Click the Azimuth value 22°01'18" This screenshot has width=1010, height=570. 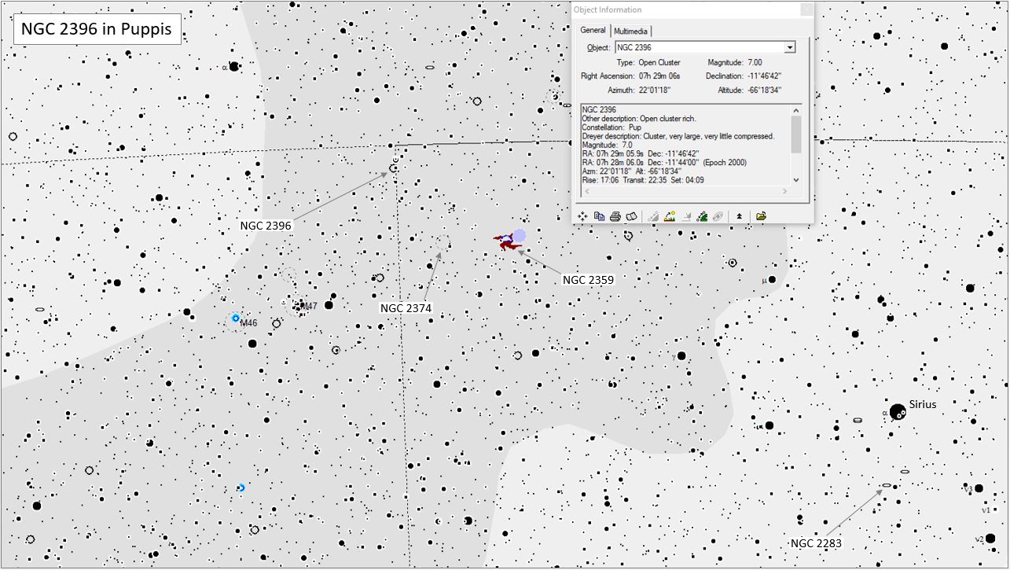[x=654, y=90]
